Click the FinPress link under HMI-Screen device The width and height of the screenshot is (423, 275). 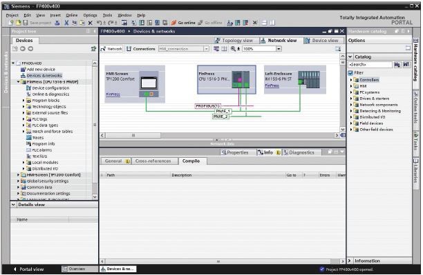(113, 94)
